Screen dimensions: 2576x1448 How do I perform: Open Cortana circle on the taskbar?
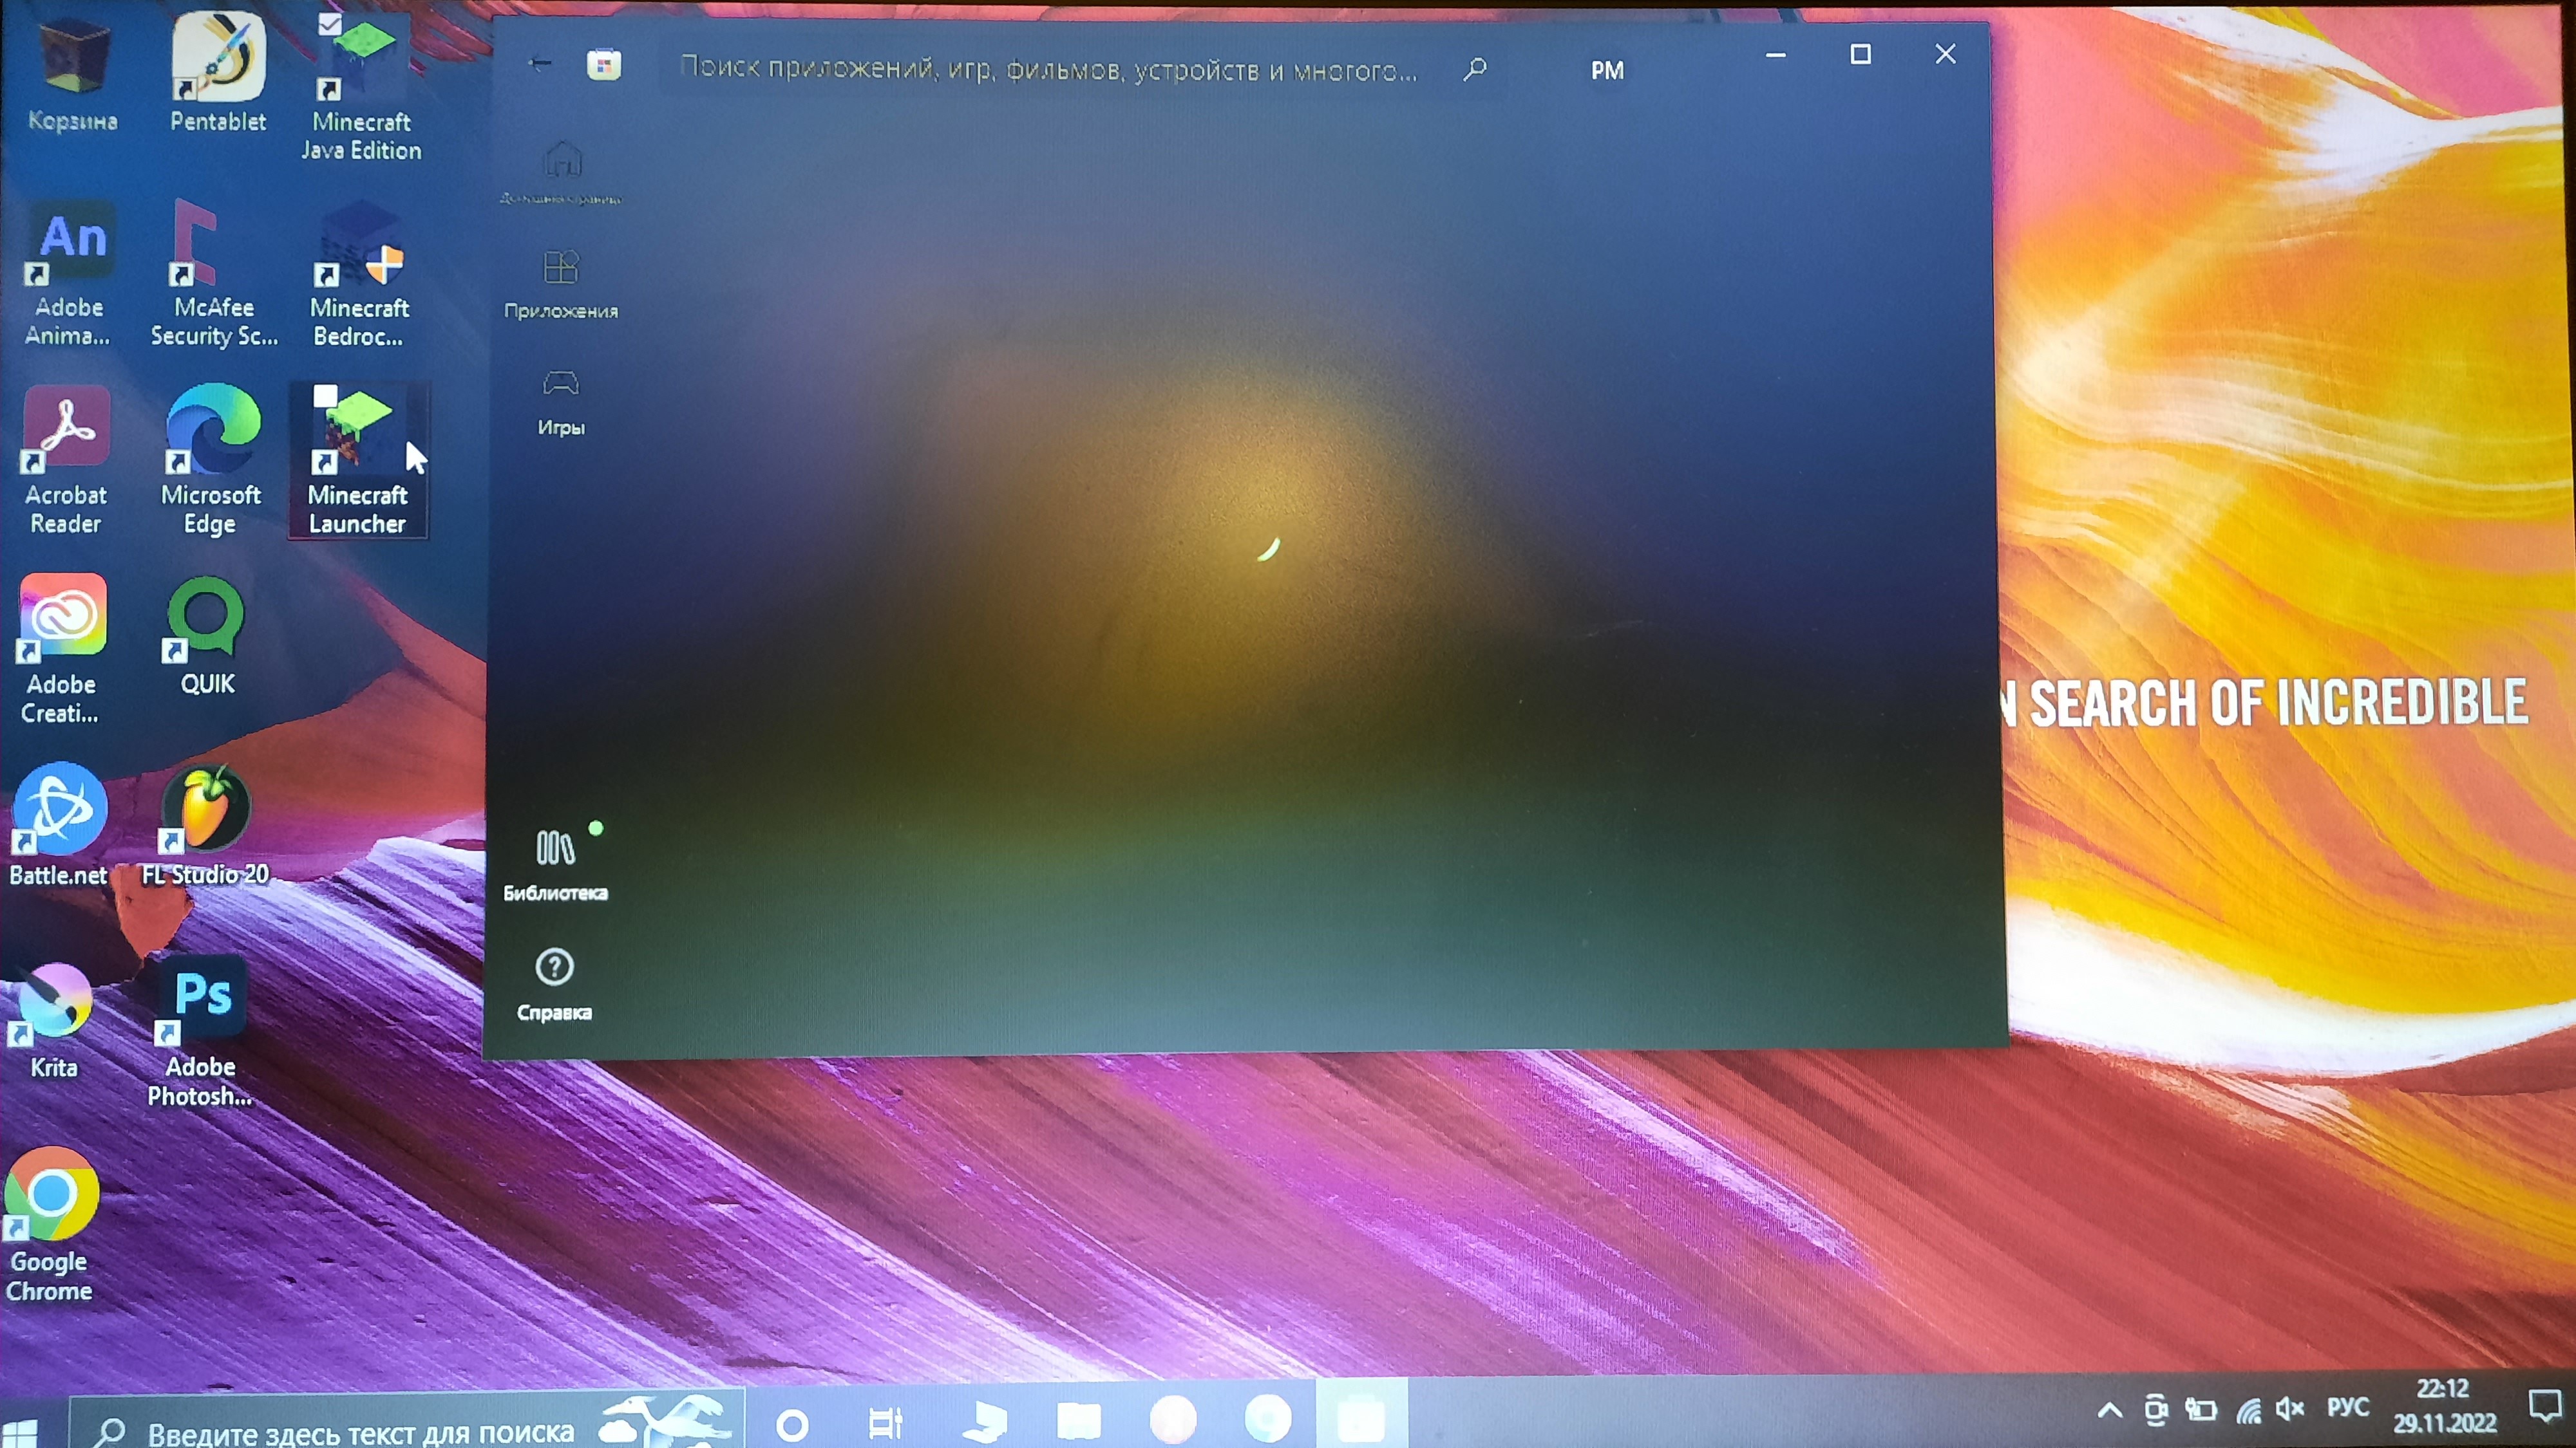(792, 1424)
